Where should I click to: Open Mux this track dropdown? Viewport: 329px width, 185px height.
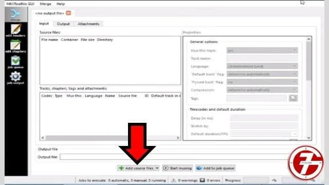(x=262, y=50)
